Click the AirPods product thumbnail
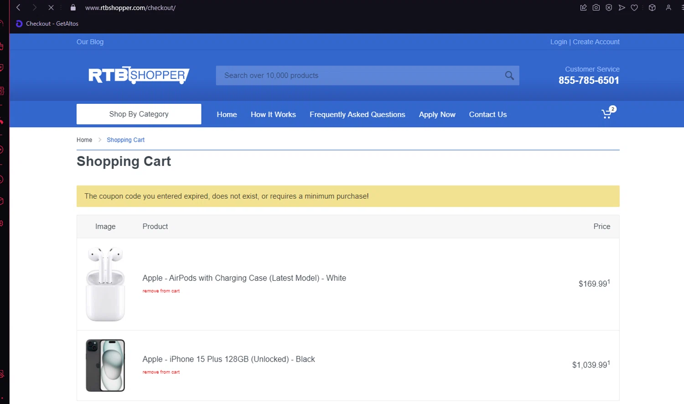The width and height of the screenshot is (684, 404). pyautogui.click(x=105, y=284)
